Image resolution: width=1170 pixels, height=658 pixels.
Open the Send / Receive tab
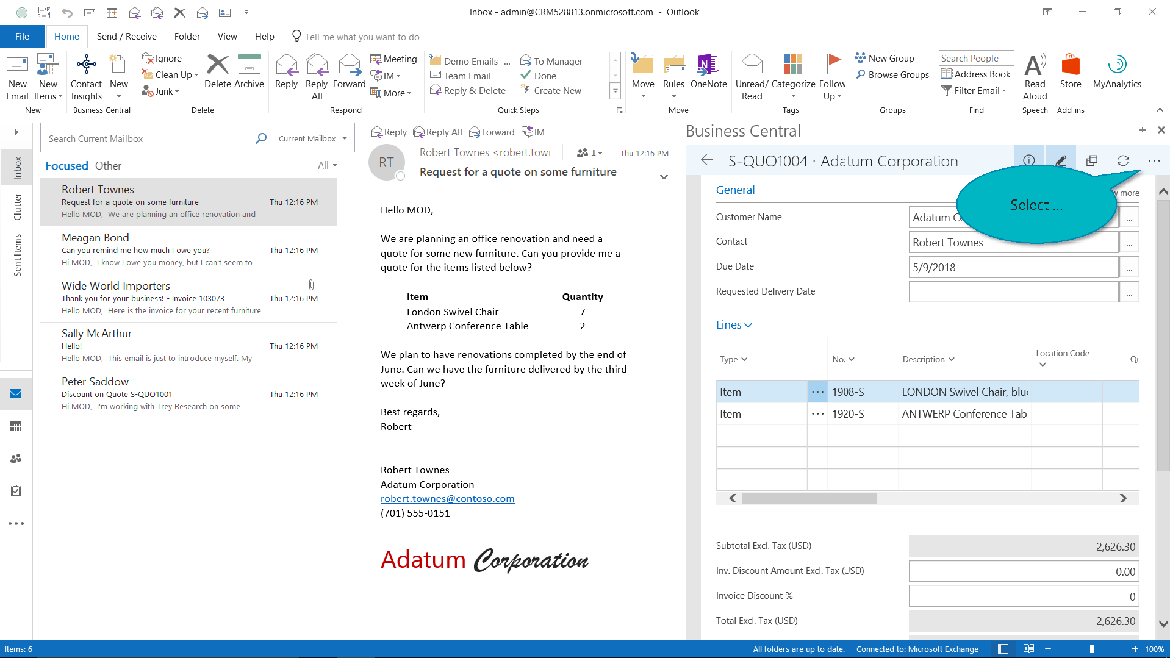pos(126,37)
